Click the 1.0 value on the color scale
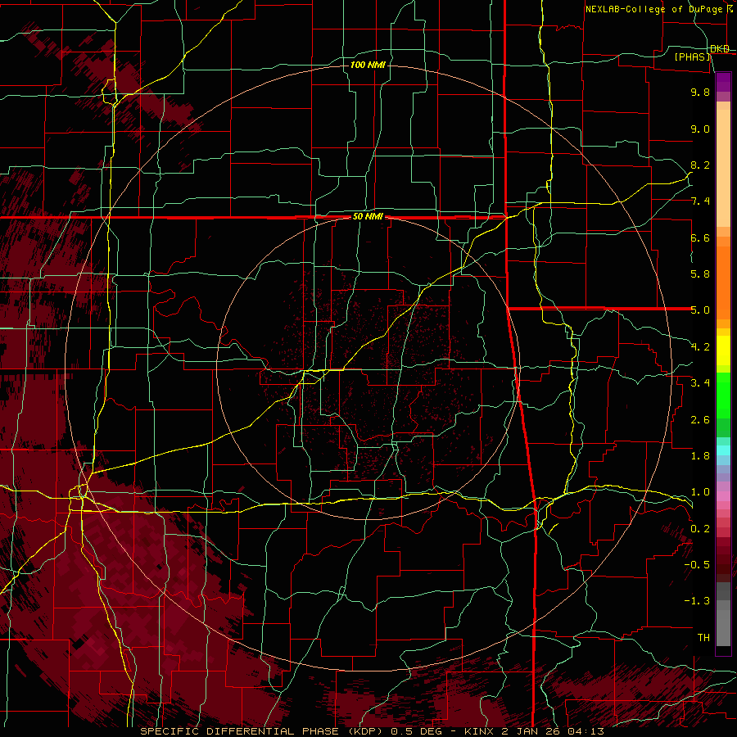Viewport: 737px width, 737px height. [x=700, y=492]
